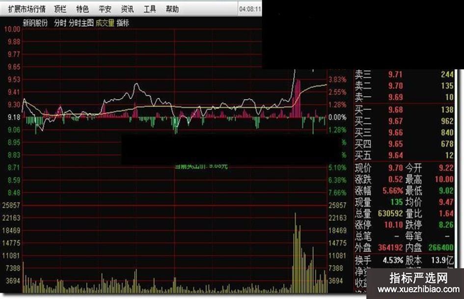Click the 卖二 price 9.70
Image resolution: width=464 pixels, height=299 pixels.
(395, 86)
